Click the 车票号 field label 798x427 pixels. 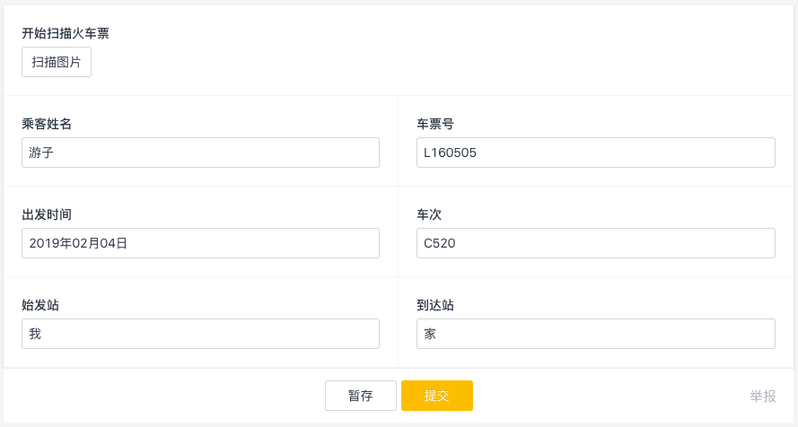(x=435, y=124)
